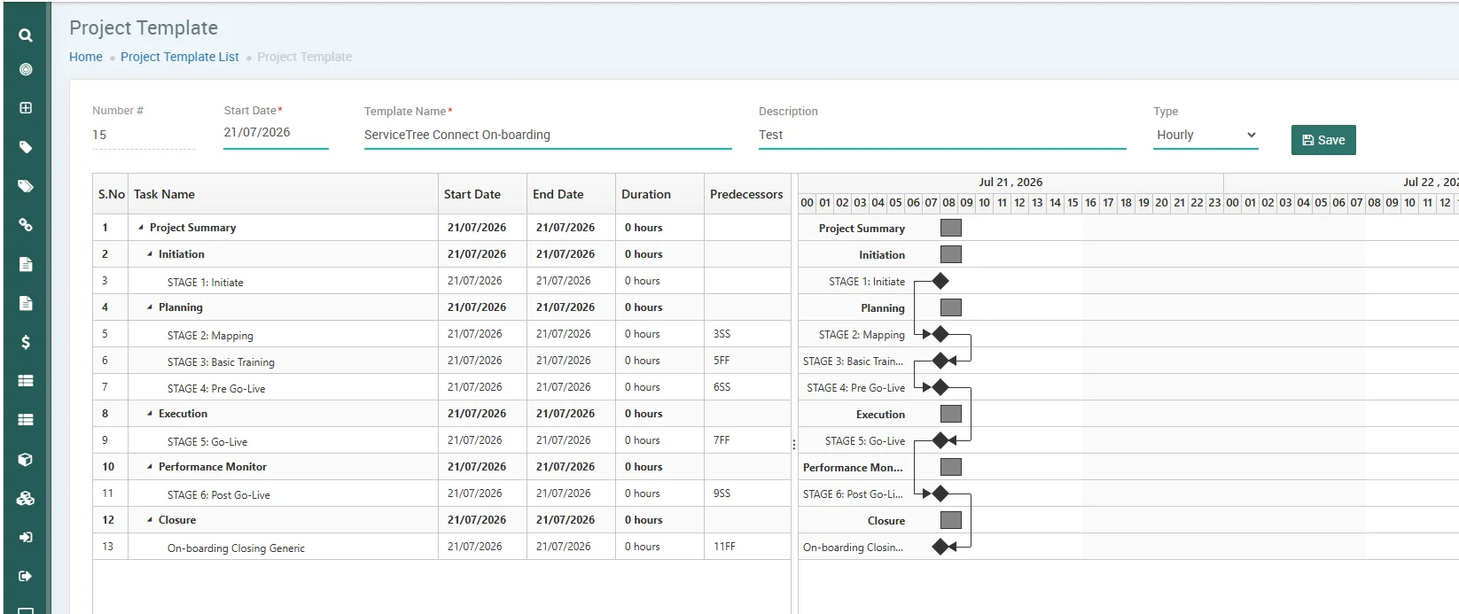Click the Description input field
The width and height of the screenshot is (1459, 614).
[942, 135]
